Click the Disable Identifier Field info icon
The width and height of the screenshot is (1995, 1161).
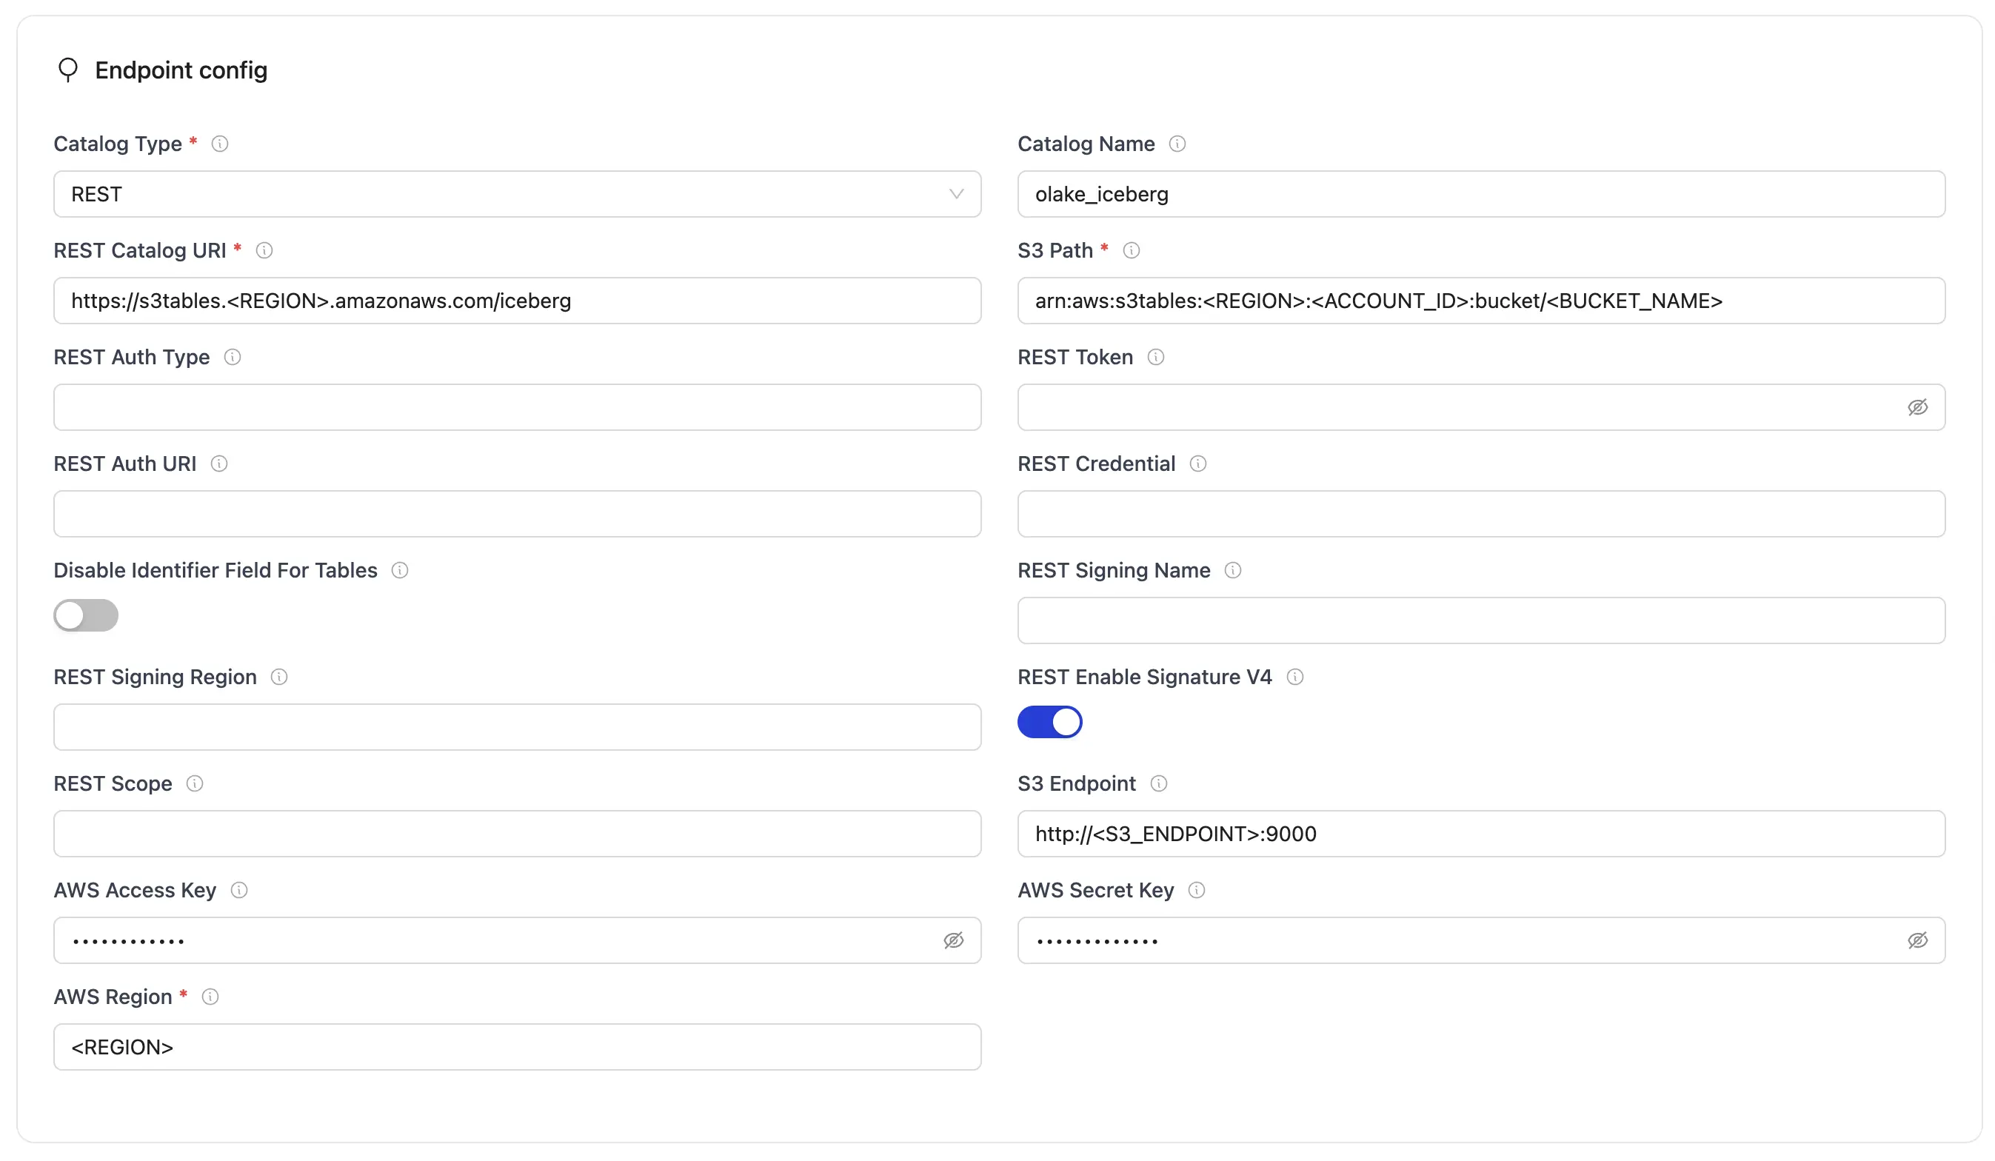(x=399, y=570)
